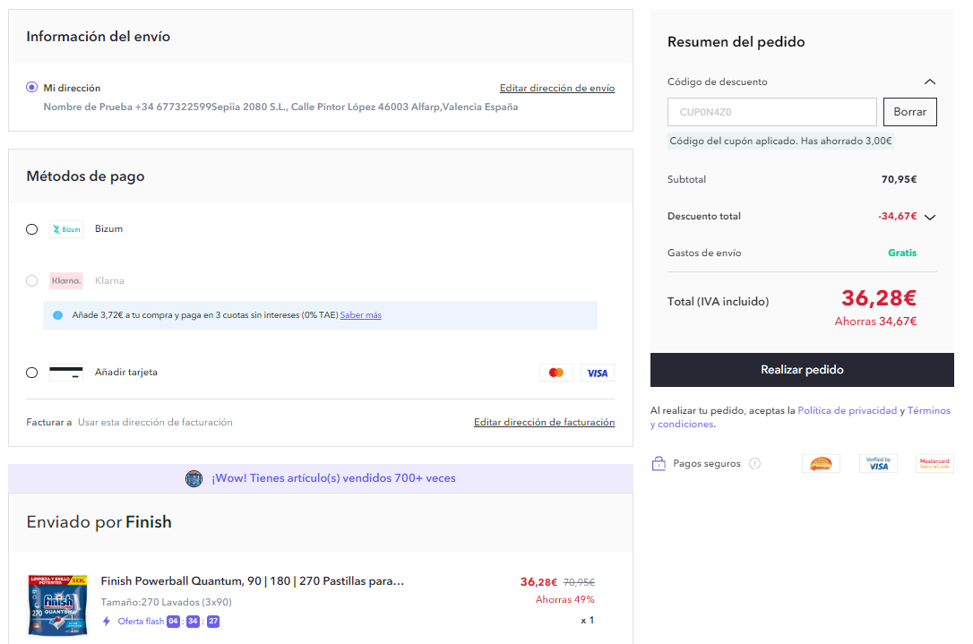
Task: Click the Subtotal value 70,95€
Action: pyautogui.click(x=900, y=179)
